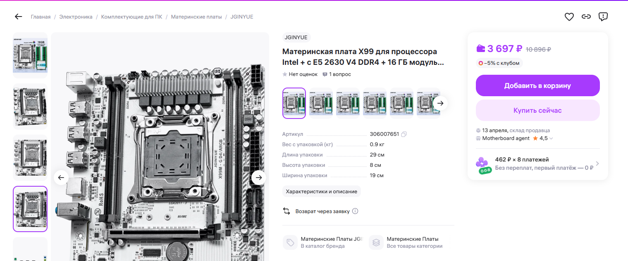Select second gallery thumbnail
The width and height of the screenshot is (628, 261).
click(x=30, y=107)
